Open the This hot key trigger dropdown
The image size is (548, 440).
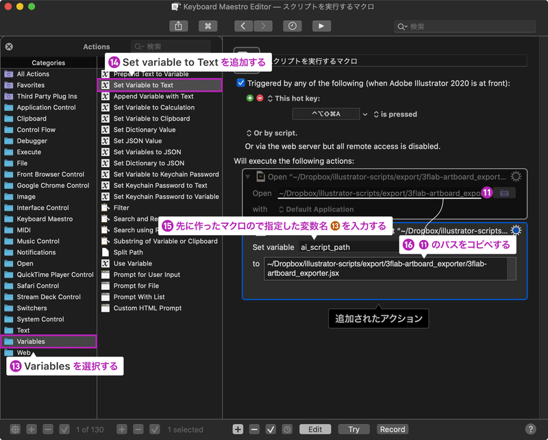[x=294, y=99]
